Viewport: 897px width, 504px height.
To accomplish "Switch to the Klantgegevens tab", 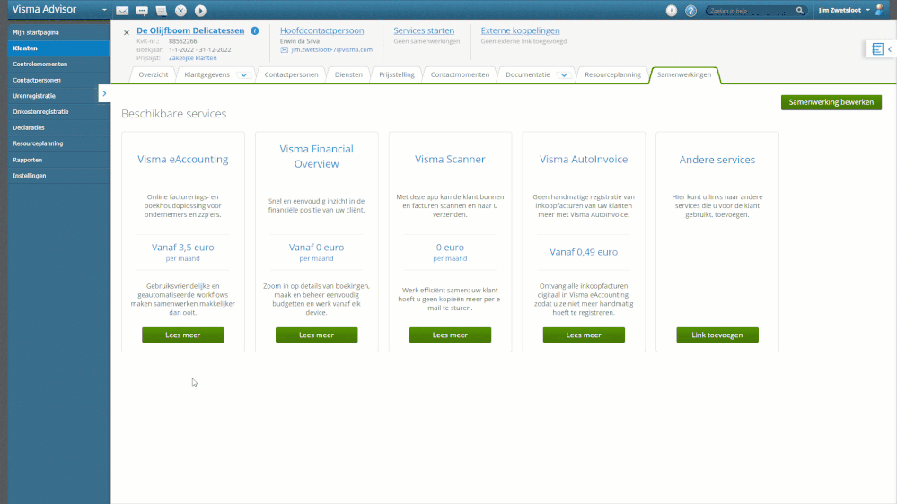I will coord(207,74).
